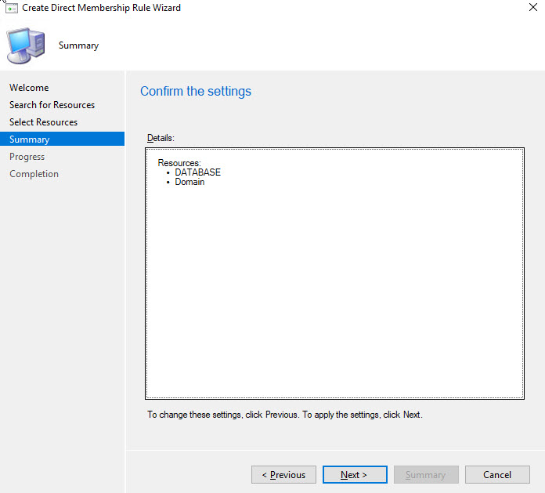Select the Search for Resources step
Viewport: 545px width, 493px height.
pyautogui.click(x=52, y=105)
